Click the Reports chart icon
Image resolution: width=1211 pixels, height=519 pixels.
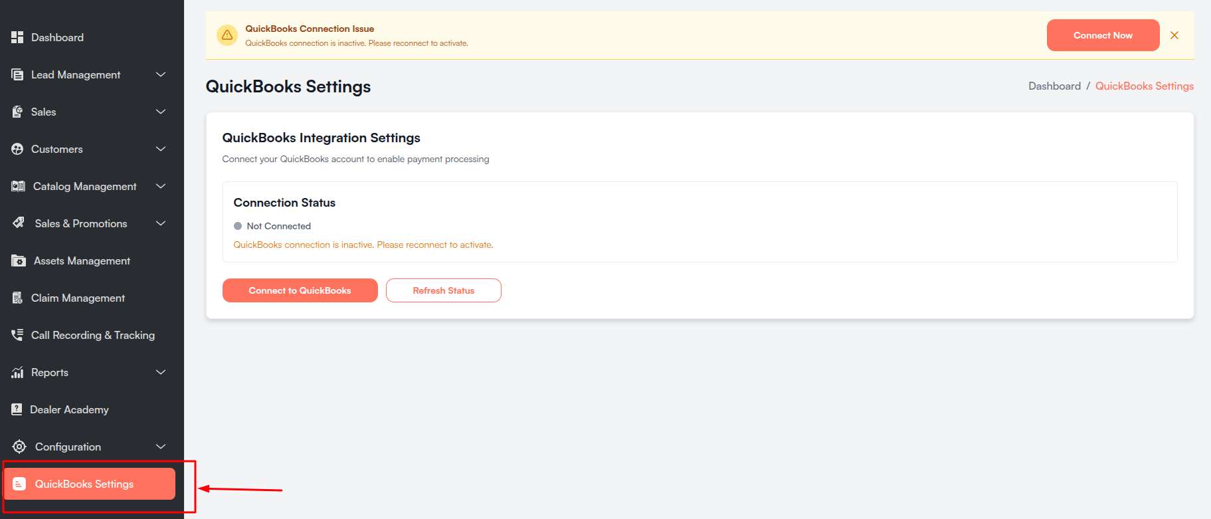[17, 372]
